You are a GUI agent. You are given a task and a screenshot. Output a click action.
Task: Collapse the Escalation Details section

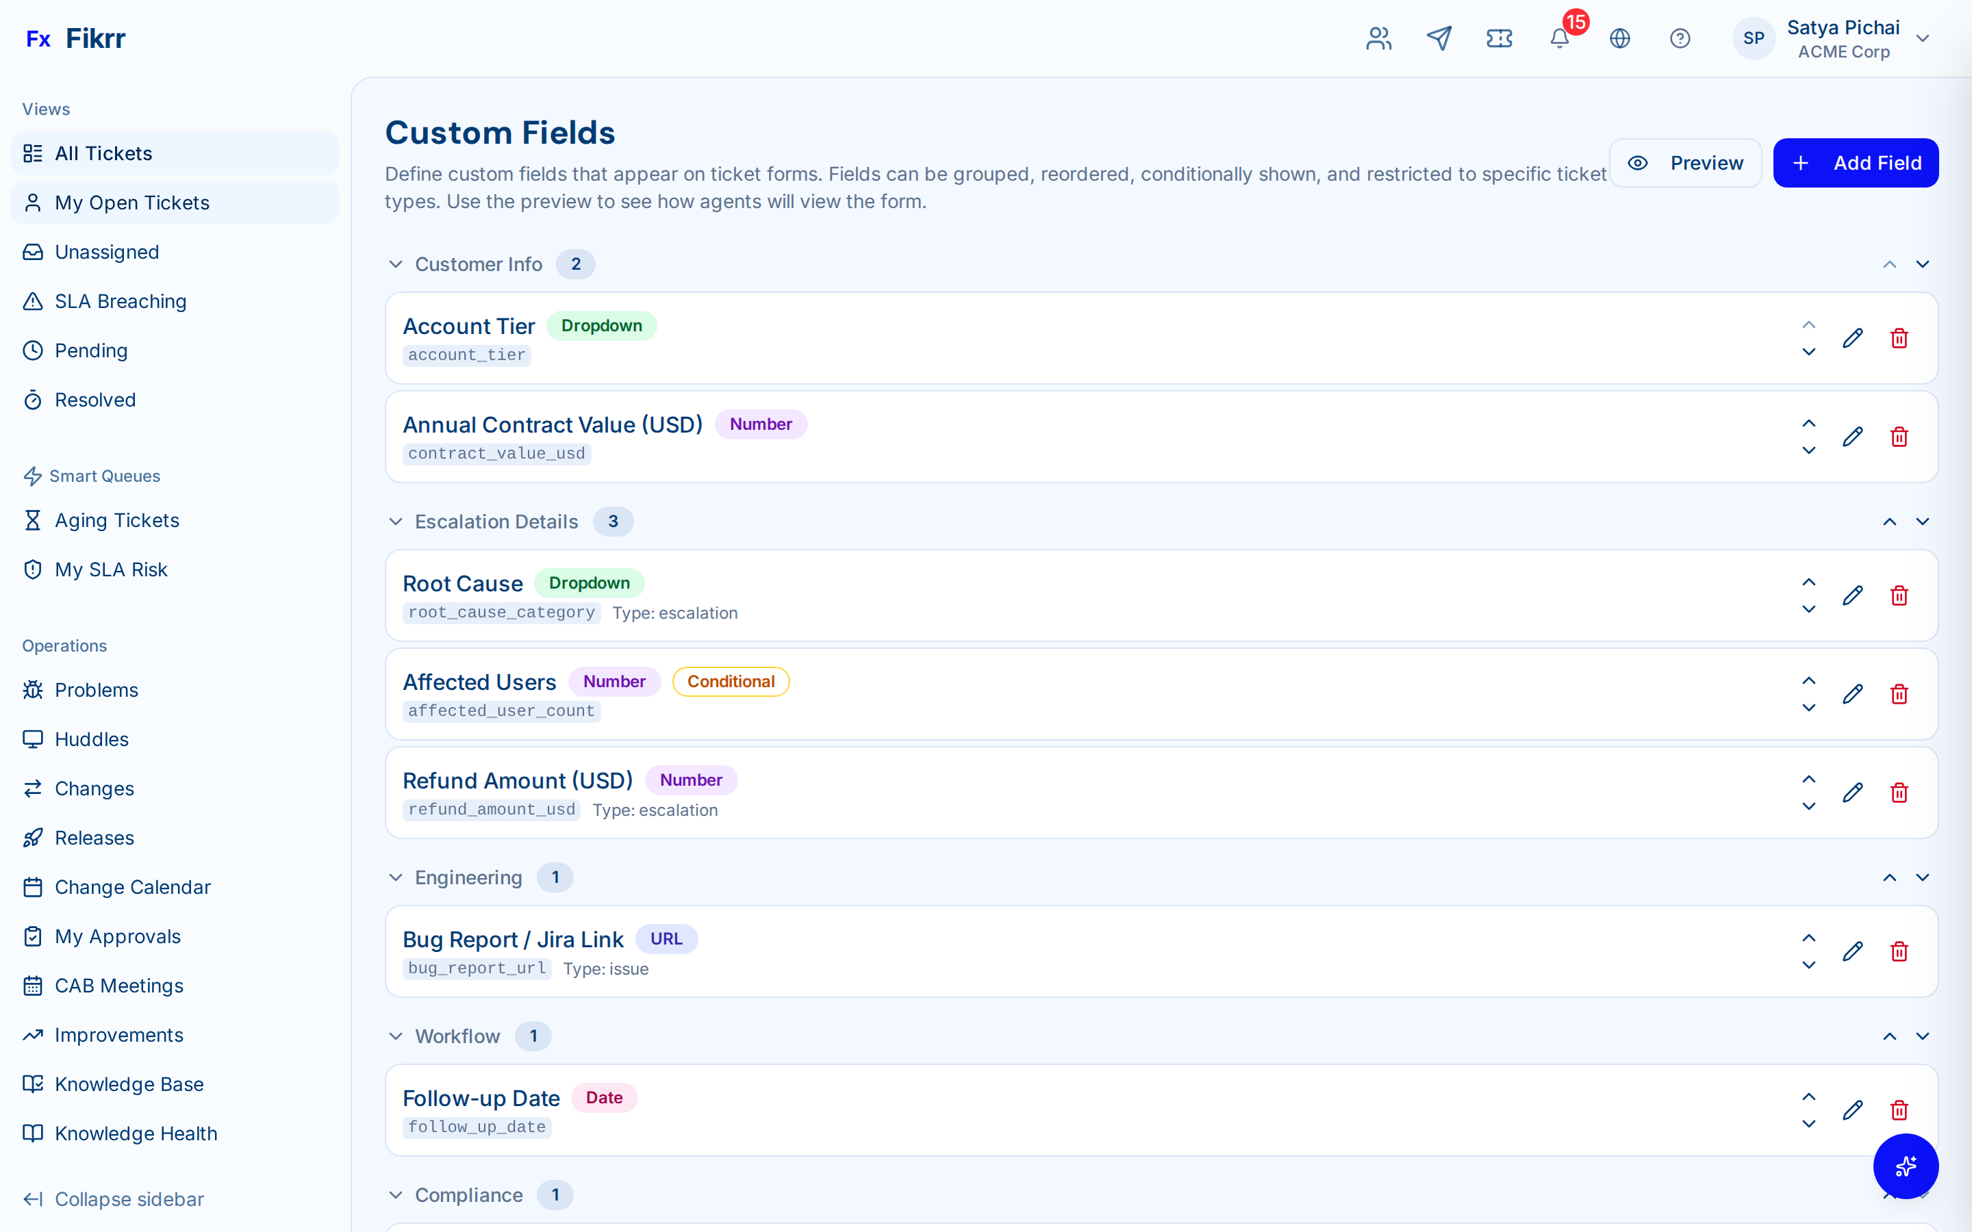click(395, 522)
